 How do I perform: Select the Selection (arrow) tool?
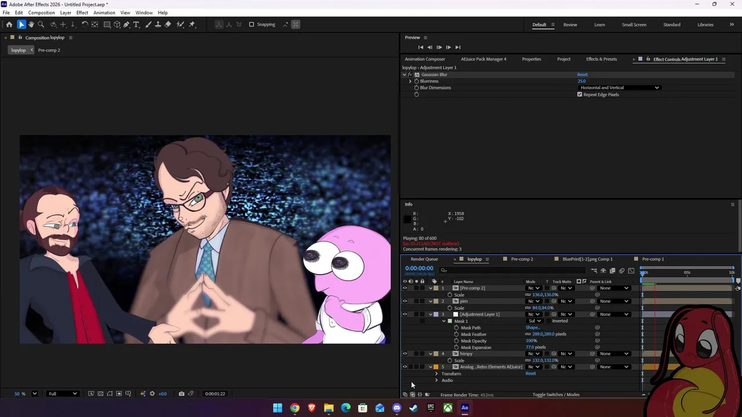[x=21, y=24]
